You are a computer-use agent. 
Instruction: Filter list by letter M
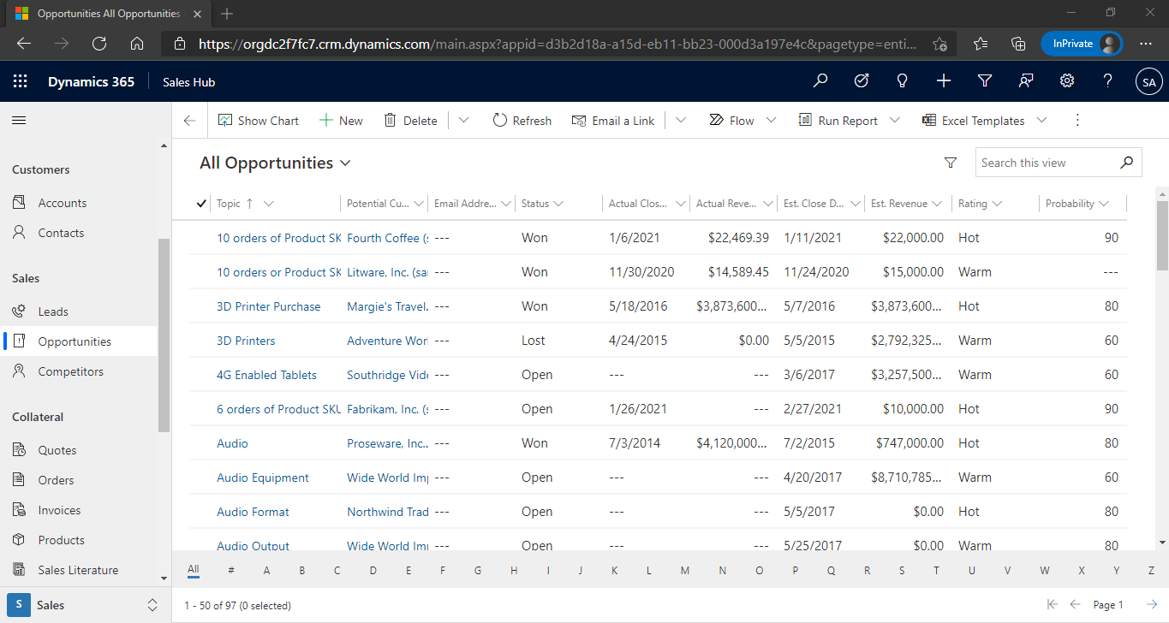[x=685, y=570]
